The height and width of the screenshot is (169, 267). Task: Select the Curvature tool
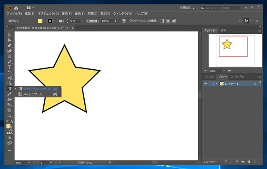(10, 51)
